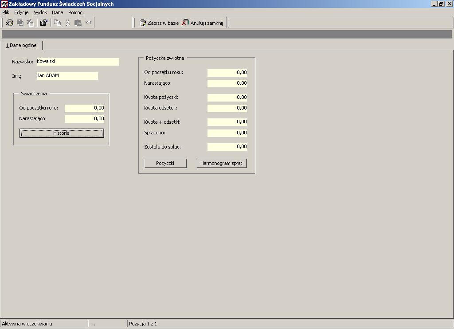Click the Pożyczka zwrotna group label

(x=165, y=58)
